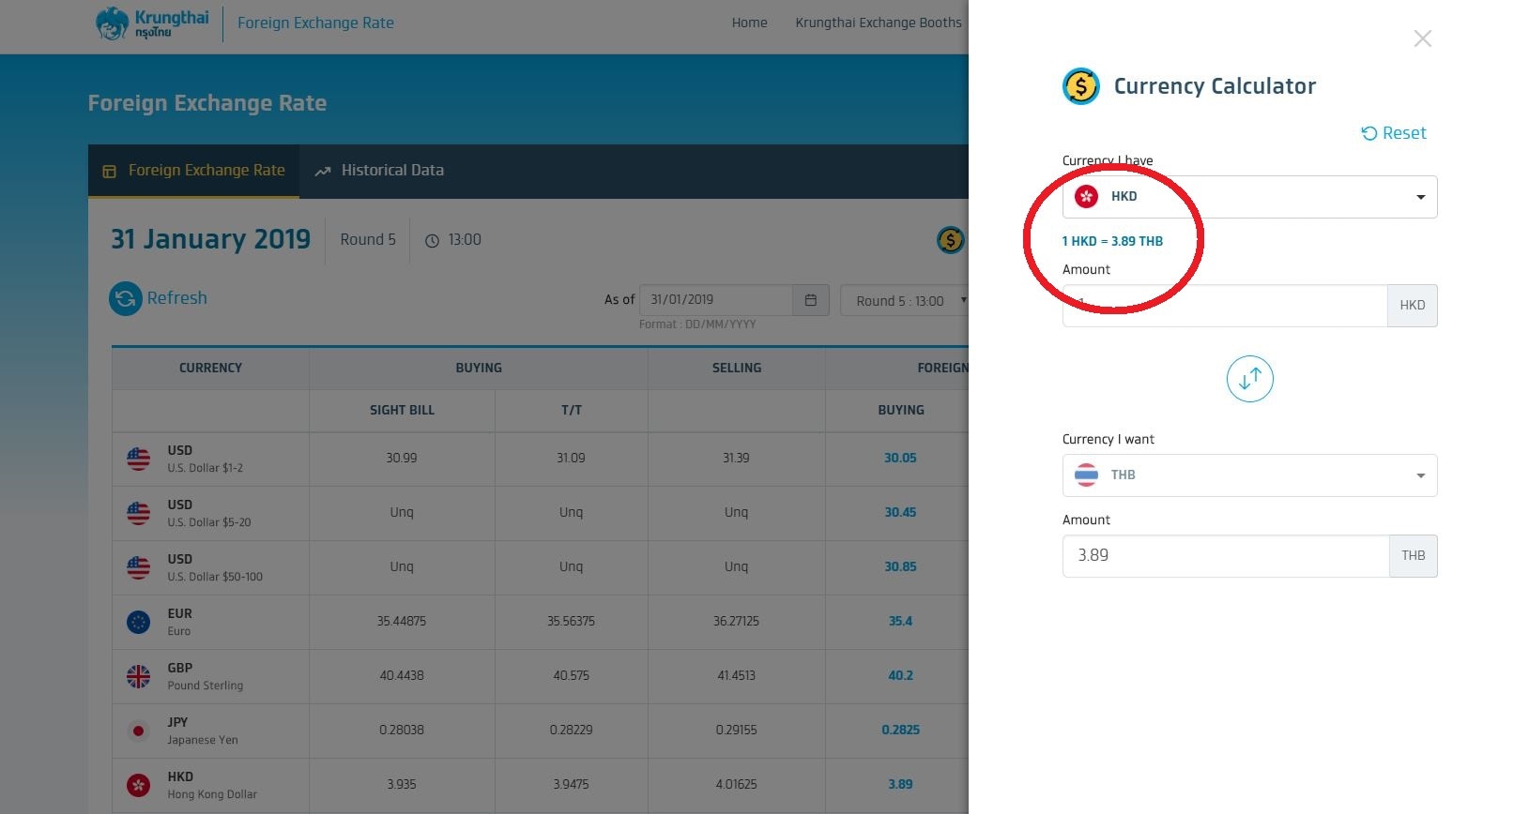
Task: Click the Reset link in calculator
Action: point(1394,133)
